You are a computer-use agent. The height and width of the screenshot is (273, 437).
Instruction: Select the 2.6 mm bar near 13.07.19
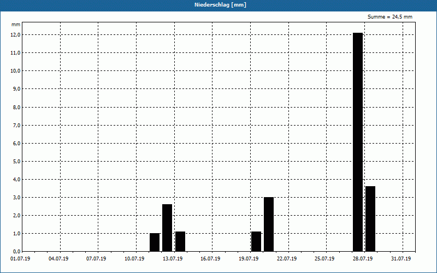[x=167, y=228]
